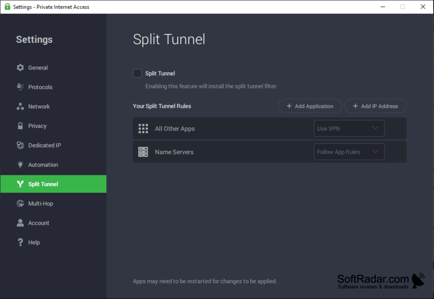Select Automation in the sidebar

point(53,164)
